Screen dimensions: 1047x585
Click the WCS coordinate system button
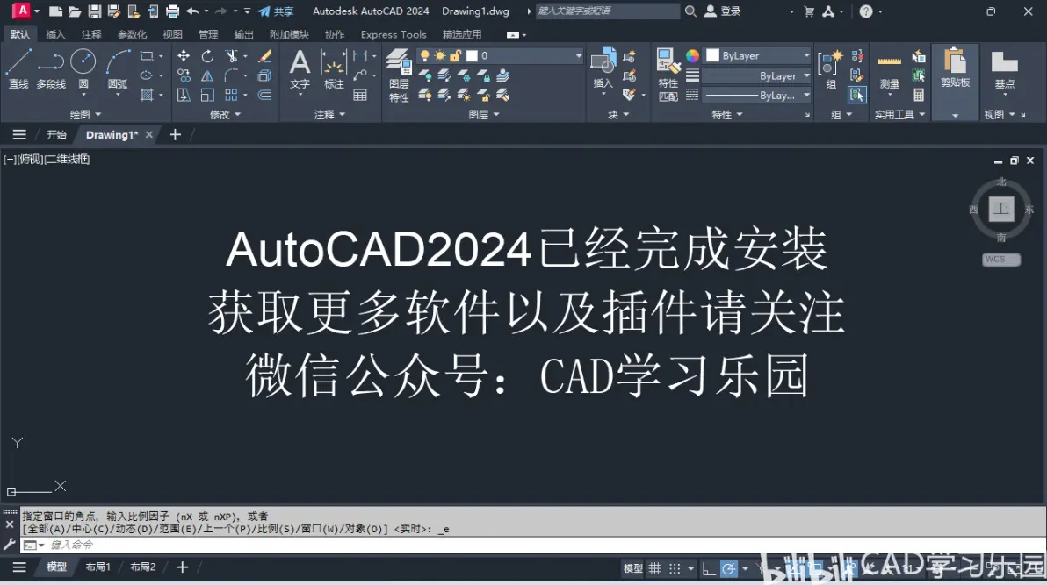click(x=1001, y=260)
